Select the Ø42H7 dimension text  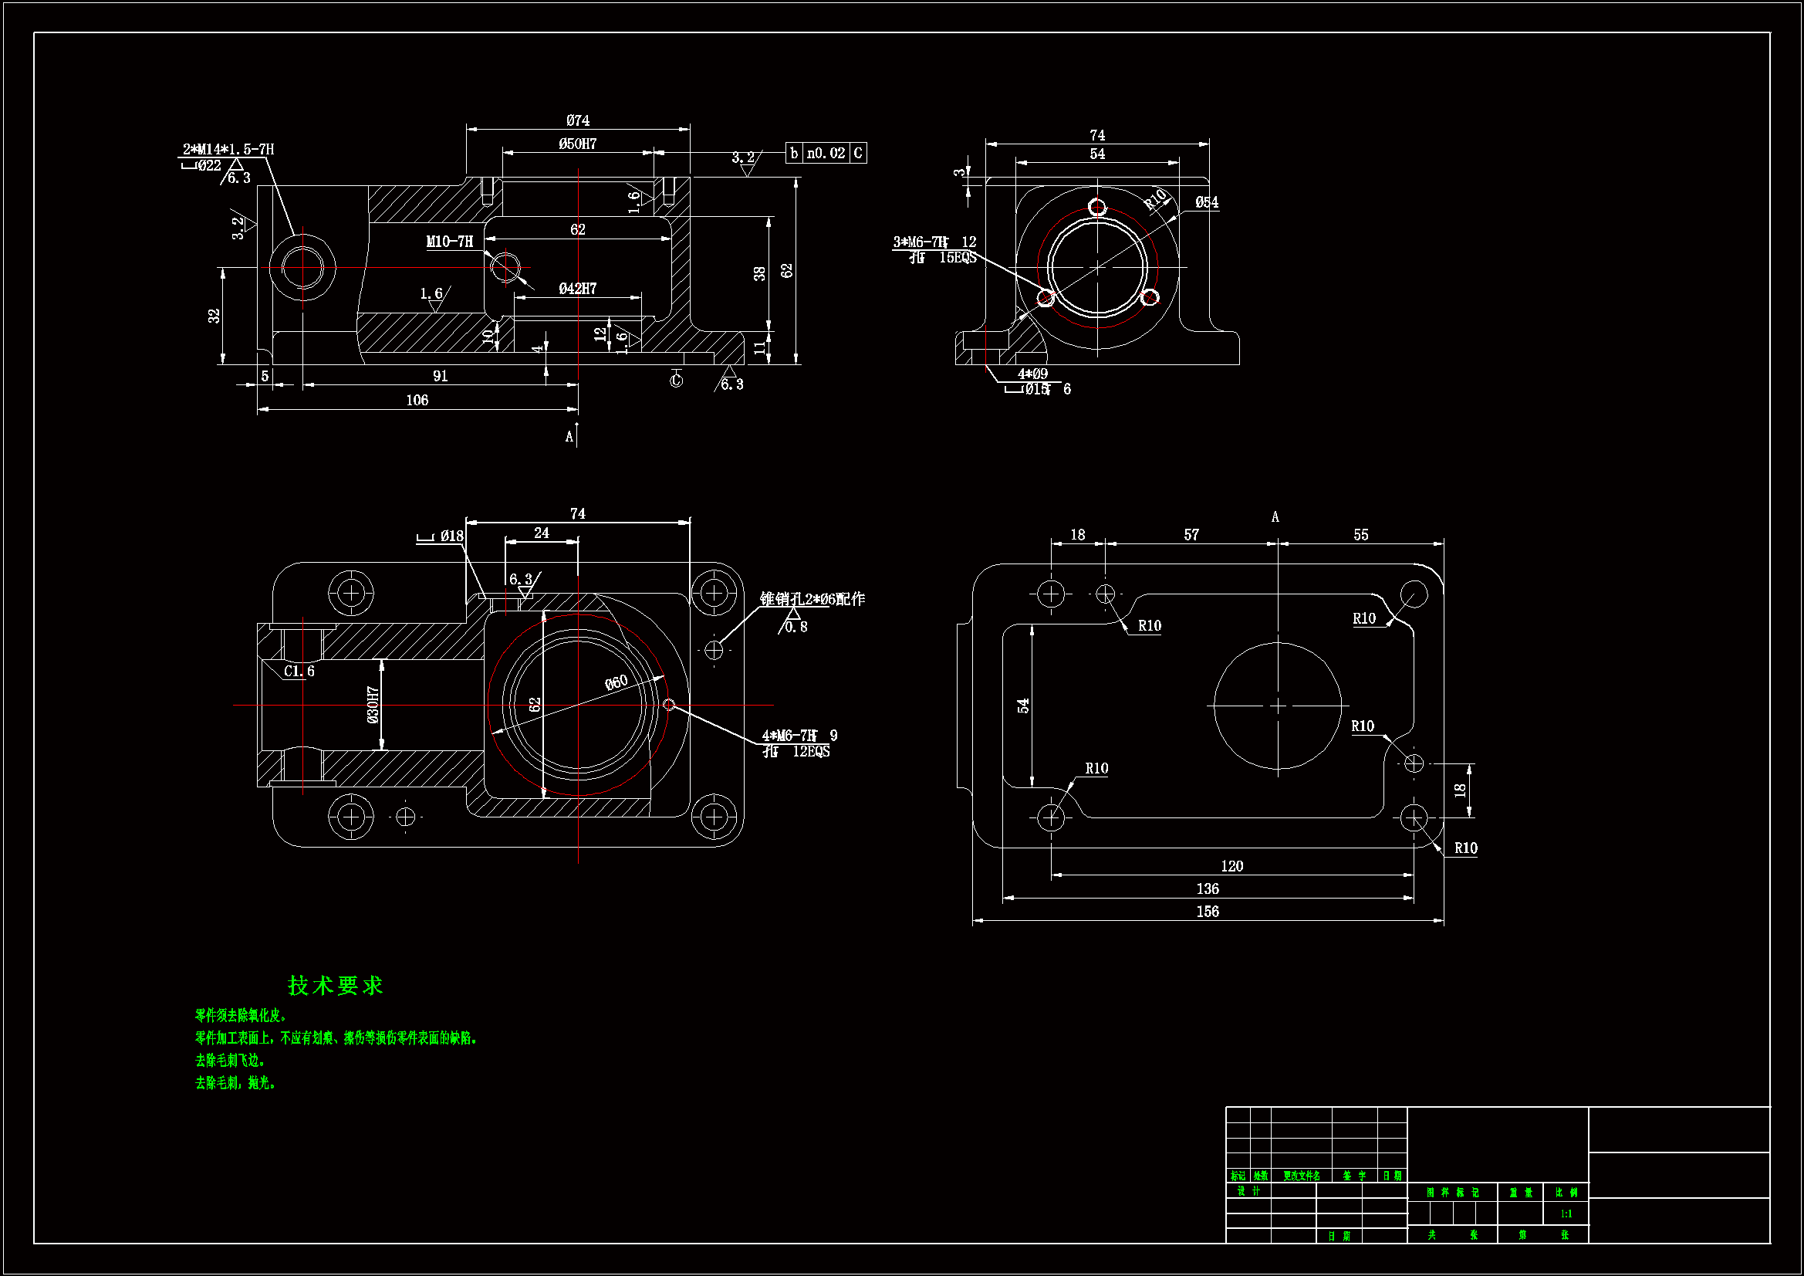pos(577,289)
